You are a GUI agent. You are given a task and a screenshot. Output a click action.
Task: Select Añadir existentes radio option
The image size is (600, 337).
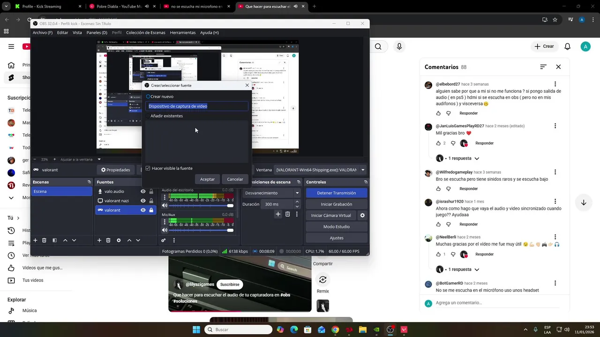pyautogui.click(x=148, y=116)
